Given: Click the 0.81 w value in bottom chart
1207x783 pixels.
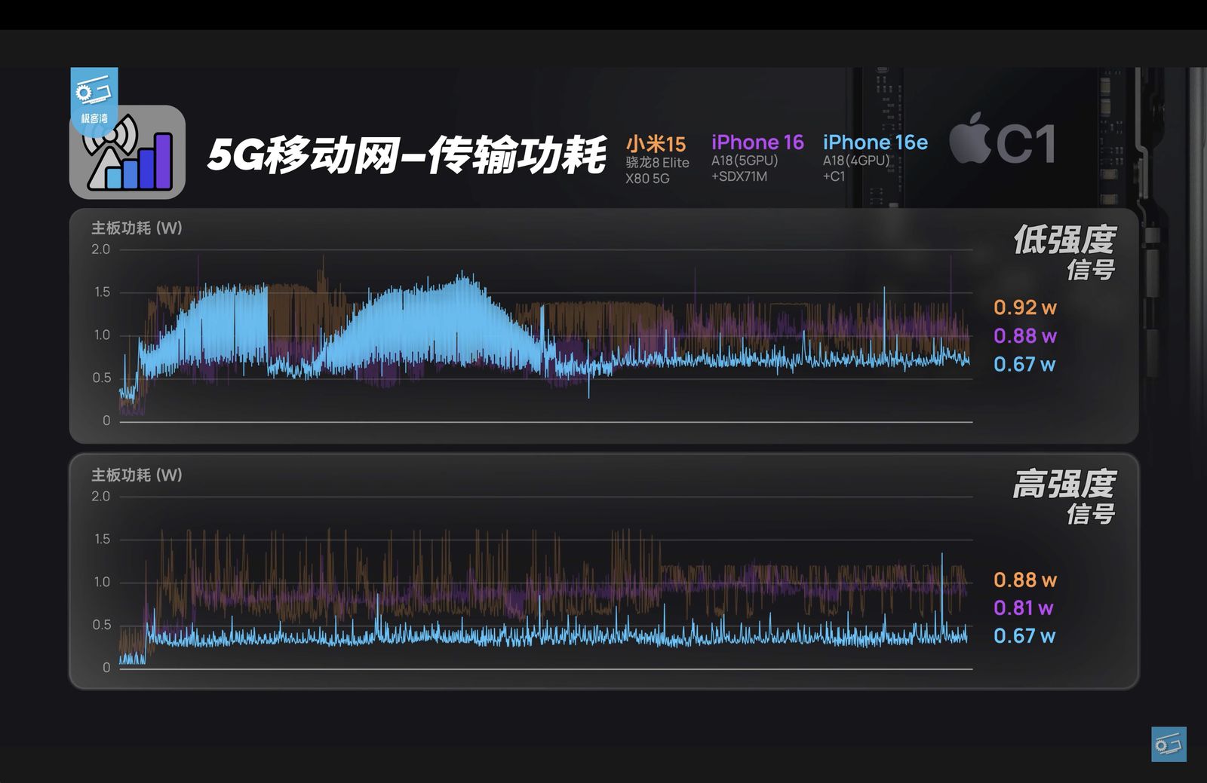Looking at the screenshot, I should pos(1024,607).
